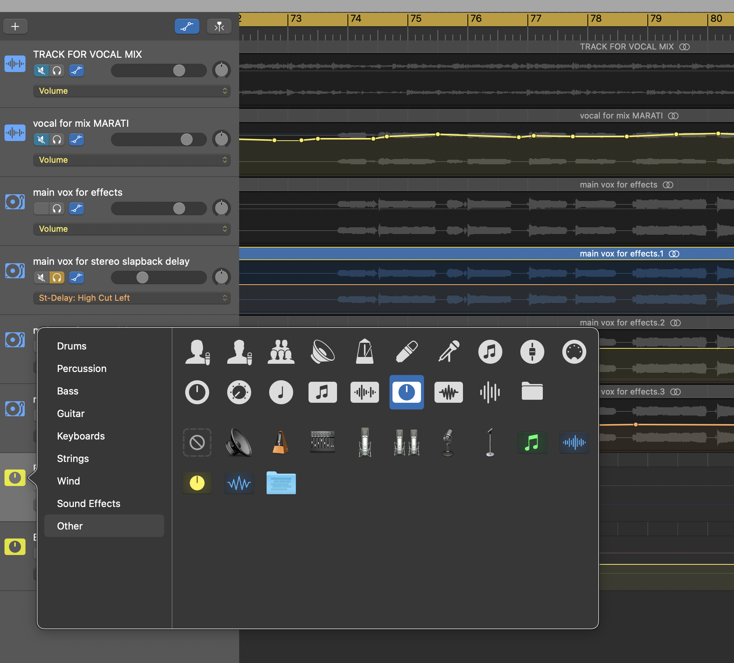The width and height of the screenshot is (734, 663).
Task: Toggle the show automation button in header
Action: [187, 26]
